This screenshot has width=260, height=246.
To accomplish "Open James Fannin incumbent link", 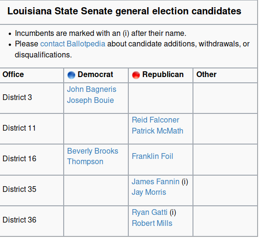I will tap(156, 181).
